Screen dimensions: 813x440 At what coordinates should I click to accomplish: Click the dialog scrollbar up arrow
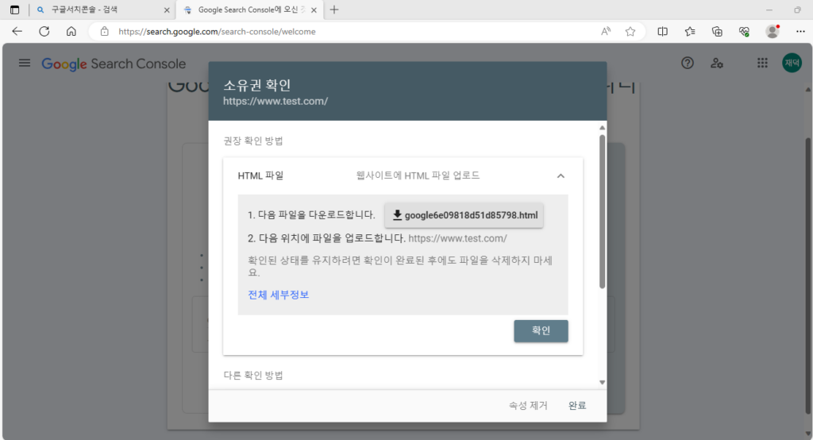click(x=602, y=128)
